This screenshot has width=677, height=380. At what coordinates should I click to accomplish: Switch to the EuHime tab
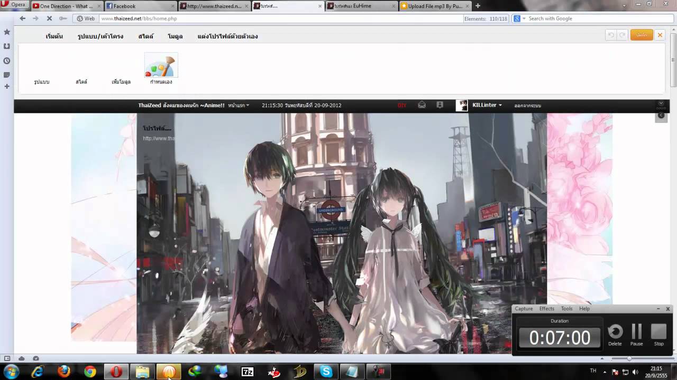361,6
